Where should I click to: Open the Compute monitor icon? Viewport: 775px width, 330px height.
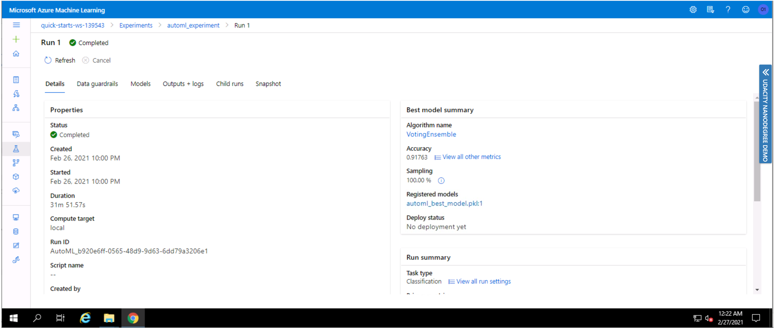16,217
